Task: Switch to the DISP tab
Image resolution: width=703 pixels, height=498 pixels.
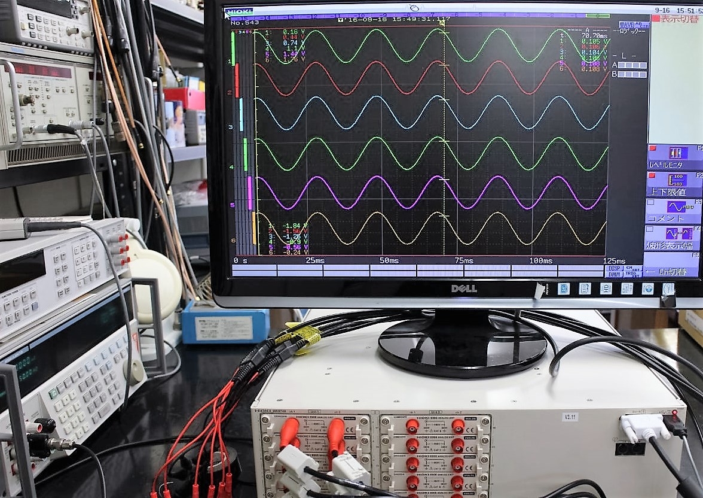Action: tap(614, 269)
